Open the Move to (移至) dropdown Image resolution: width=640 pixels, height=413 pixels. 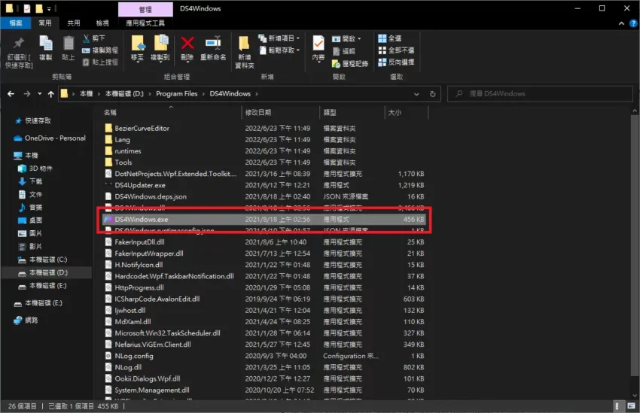138,61
